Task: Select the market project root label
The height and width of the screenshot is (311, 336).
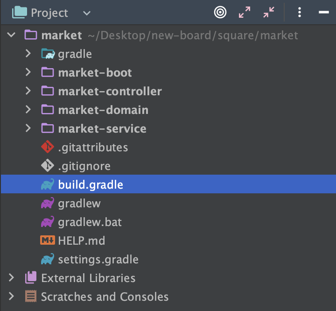Action: coord(62,35)
